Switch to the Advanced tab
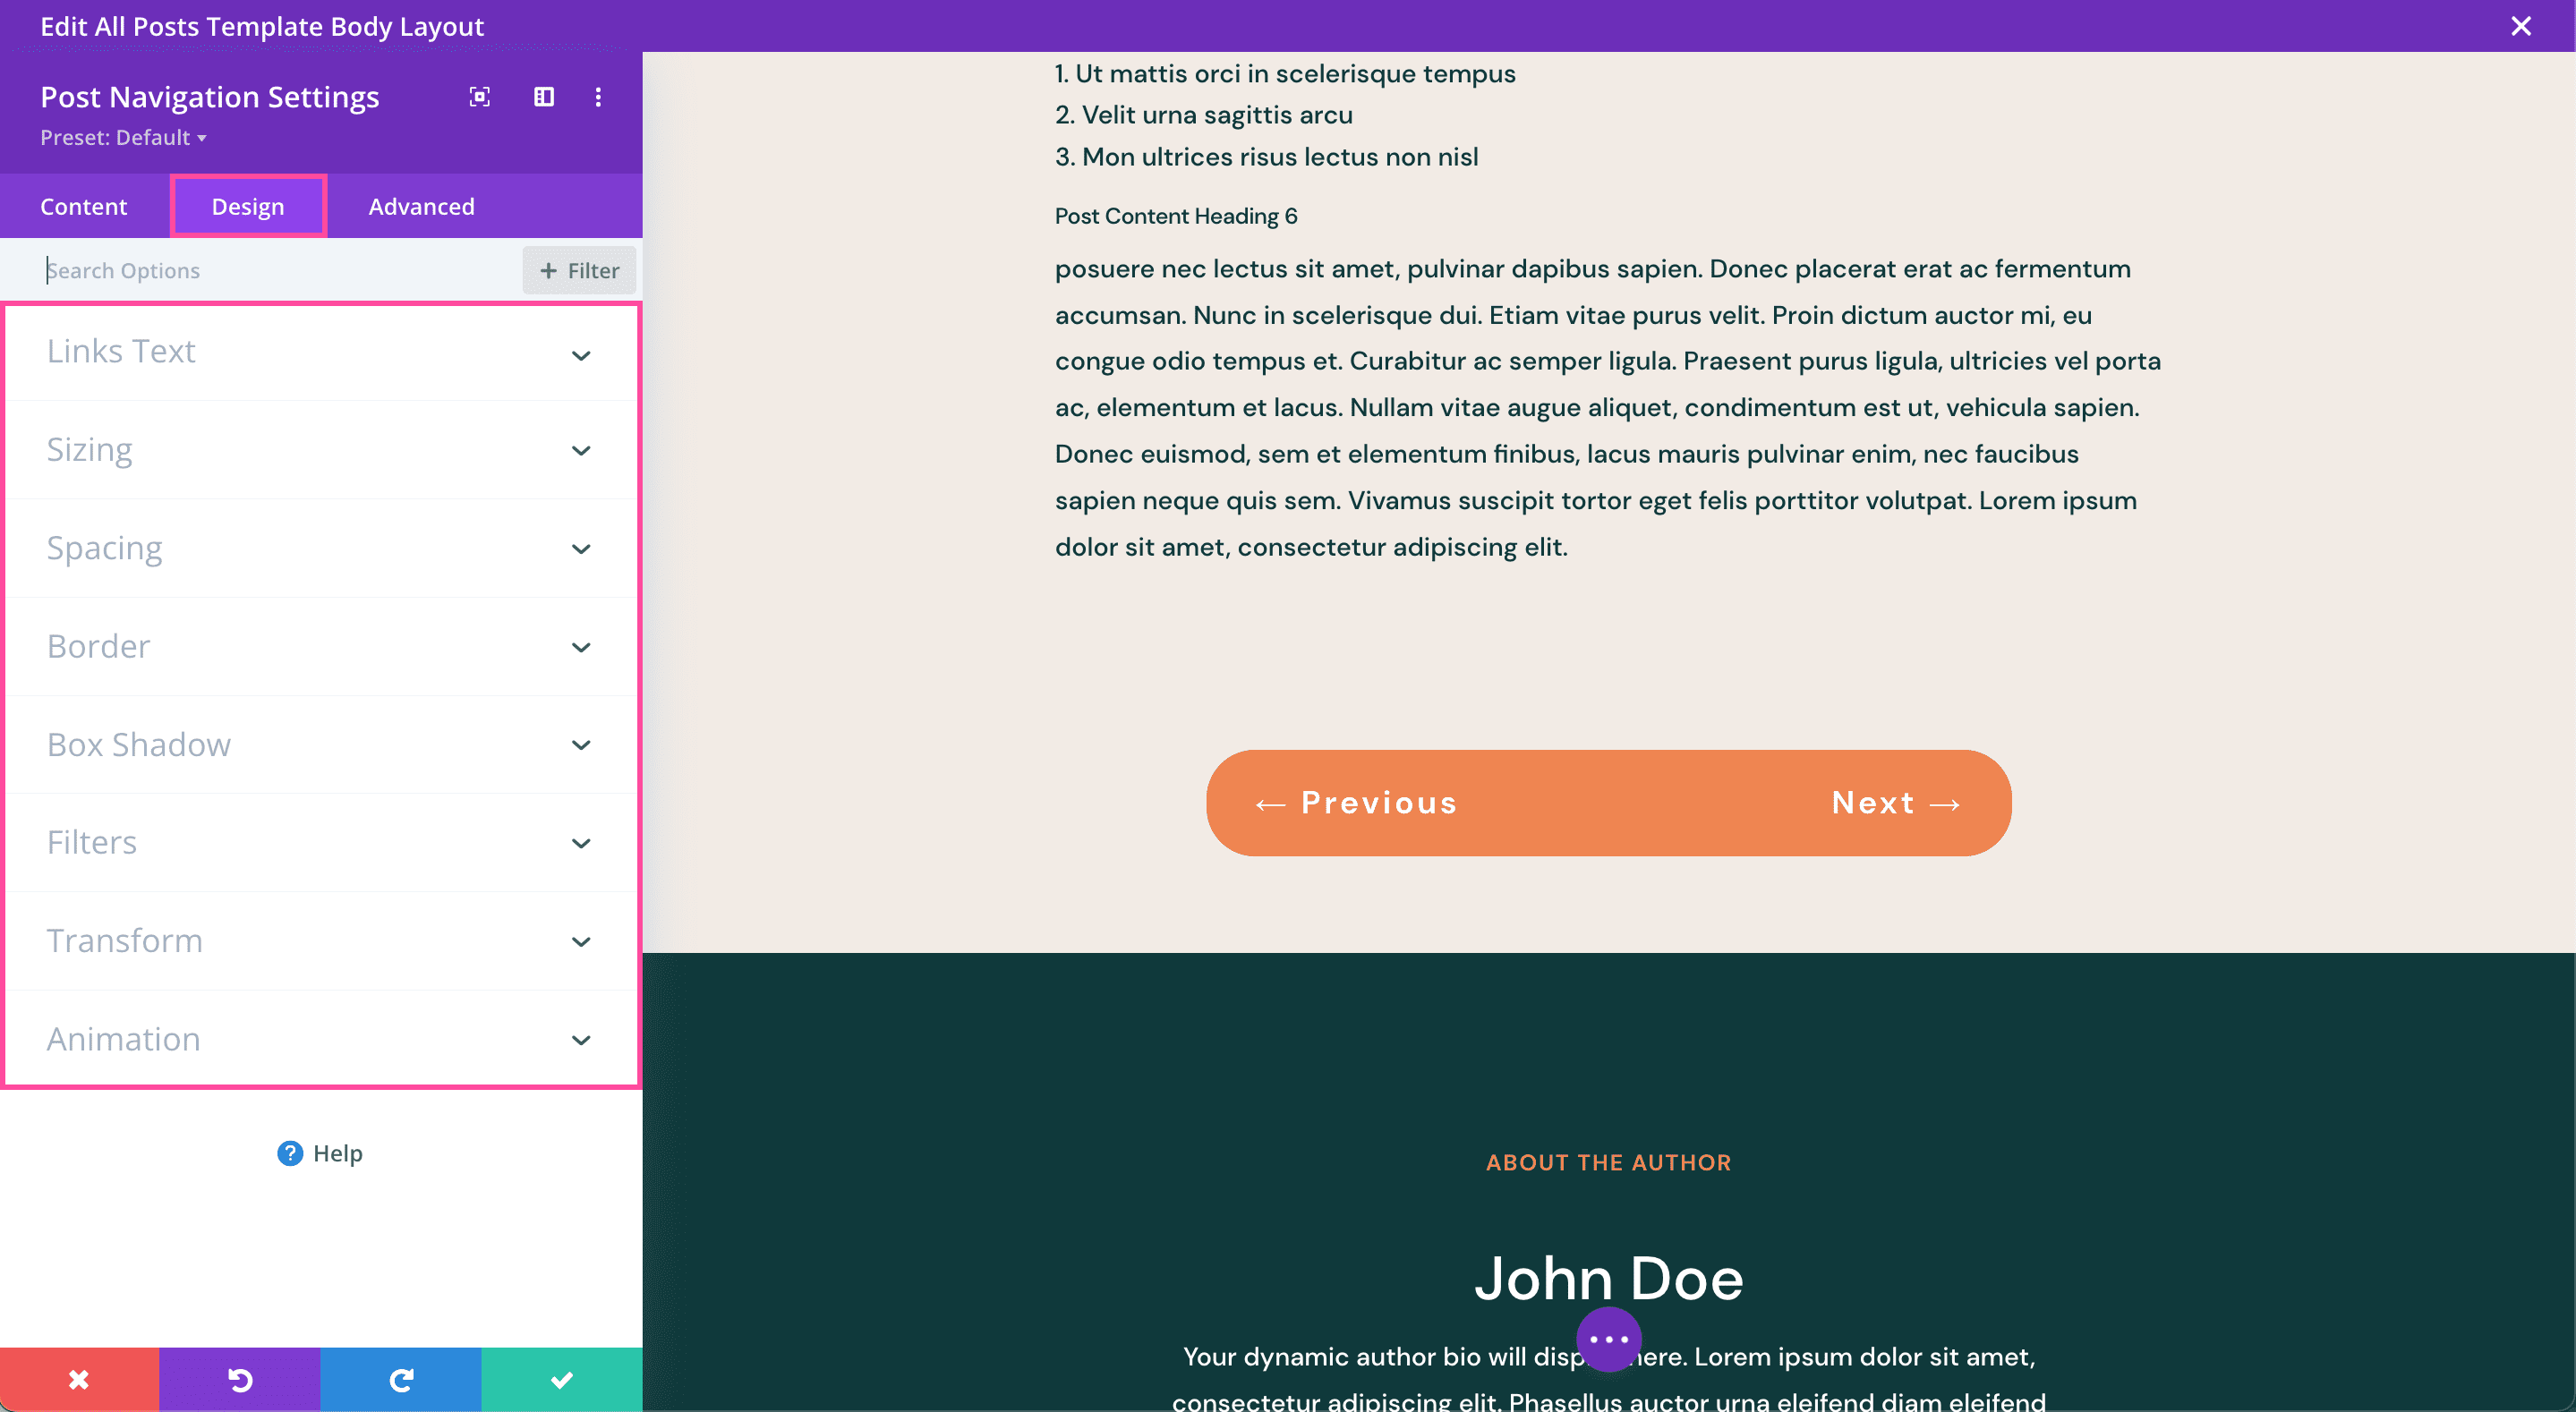The height and width of the screenshot is (1412, 2576). [x=421, y=206]
